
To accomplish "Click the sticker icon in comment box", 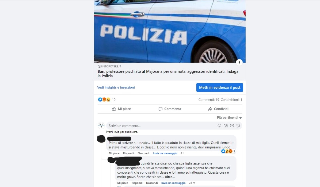I will [x=238, y=126].
